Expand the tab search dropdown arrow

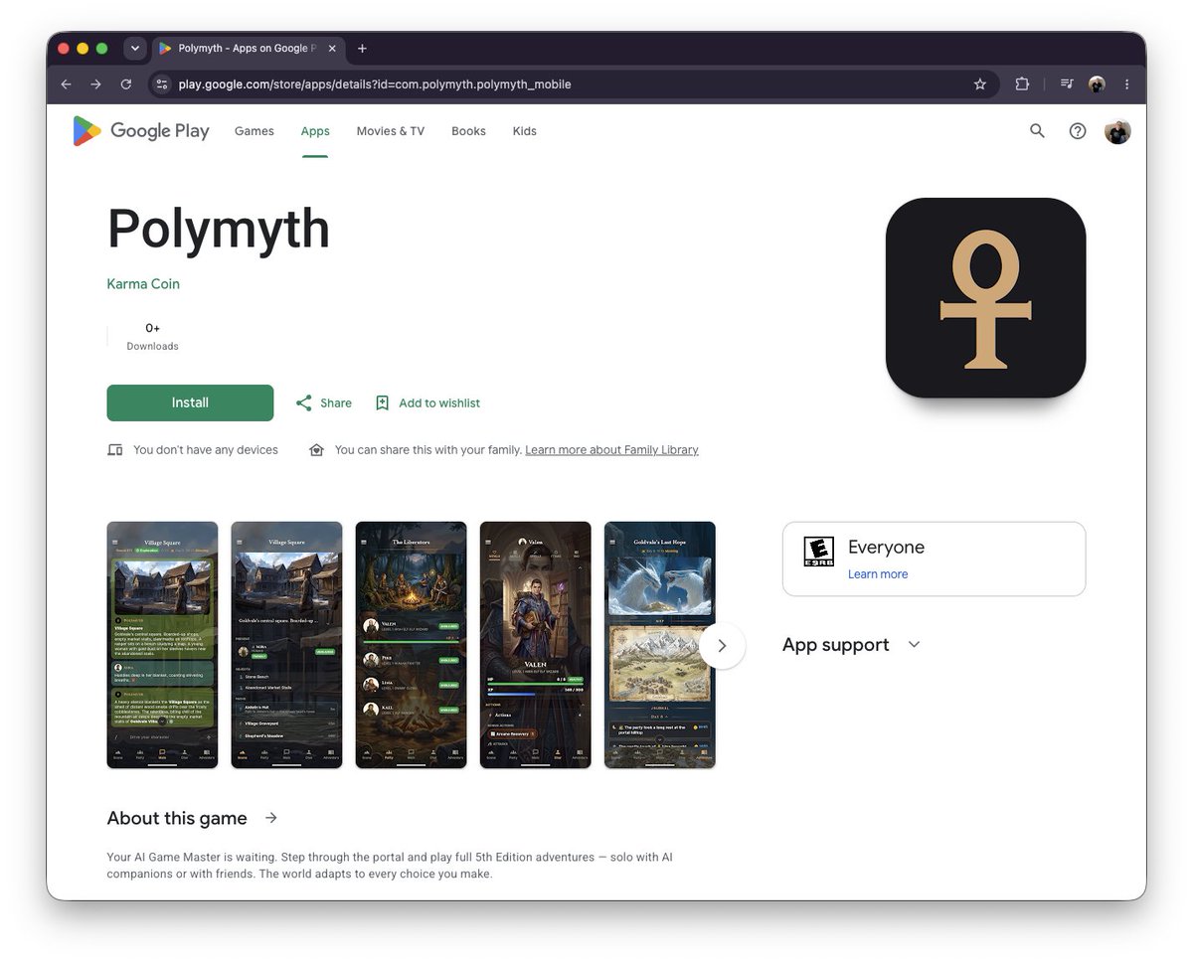tap(134, 49)
